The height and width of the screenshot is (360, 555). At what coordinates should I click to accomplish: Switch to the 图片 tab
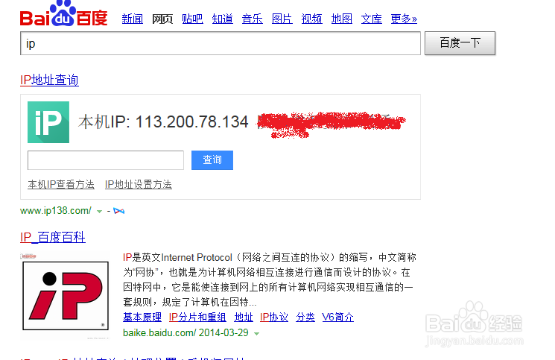pos(282,19)
